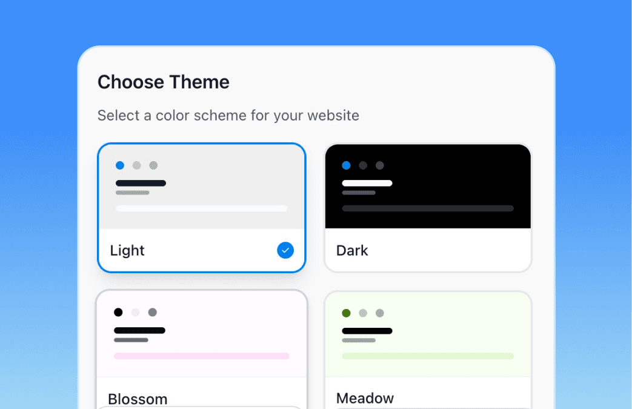Click the dark green dot in Meadow preview

pos(346,313)
